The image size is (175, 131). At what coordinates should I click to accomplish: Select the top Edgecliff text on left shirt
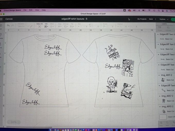click(x=52, y=47)
